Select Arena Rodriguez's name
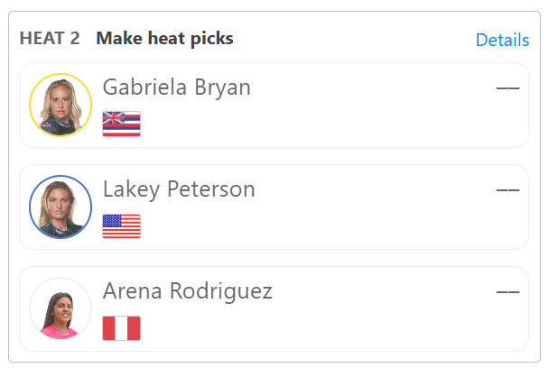Viewport: 549px width, 368px height. 188,291
